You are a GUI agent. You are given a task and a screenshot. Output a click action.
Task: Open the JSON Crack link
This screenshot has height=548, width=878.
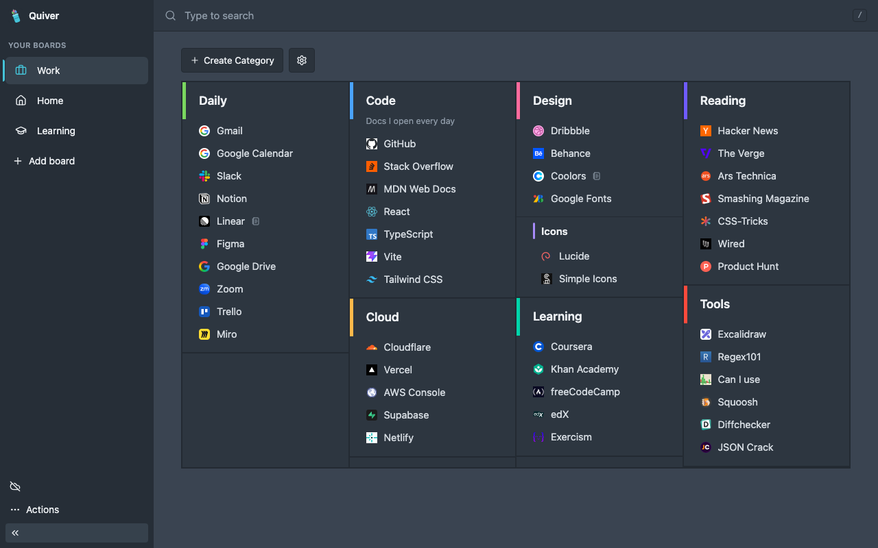tap(746, 447)
